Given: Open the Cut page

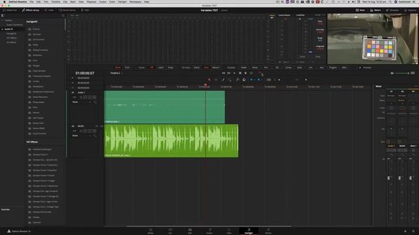Looking at the screenshot, I should tap(170, 231).
